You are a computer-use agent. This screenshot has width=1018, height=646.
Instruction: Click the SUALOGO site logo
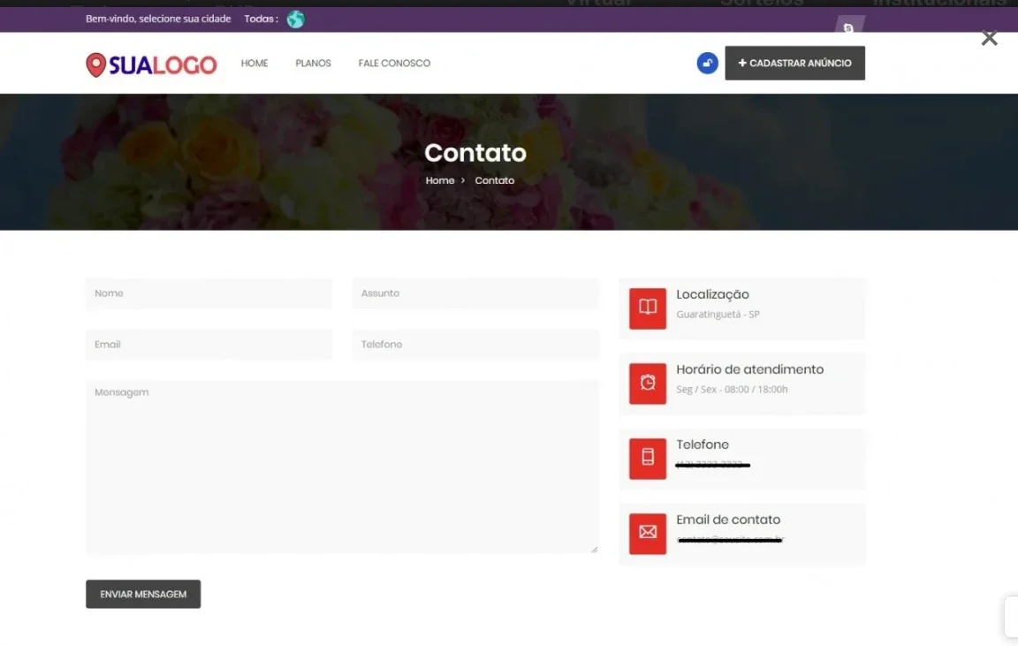coord(151,65)
